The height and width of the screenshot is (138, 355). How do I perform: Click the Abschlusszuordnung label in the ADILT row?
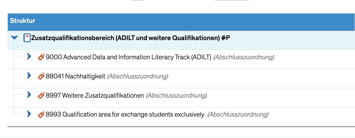click(244, 57)
